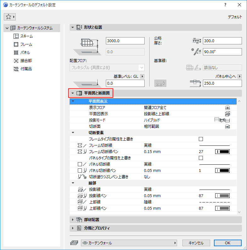
Task: Toggle フレームタイプの属性を上書き checkbox
Action: coord(201,139)
